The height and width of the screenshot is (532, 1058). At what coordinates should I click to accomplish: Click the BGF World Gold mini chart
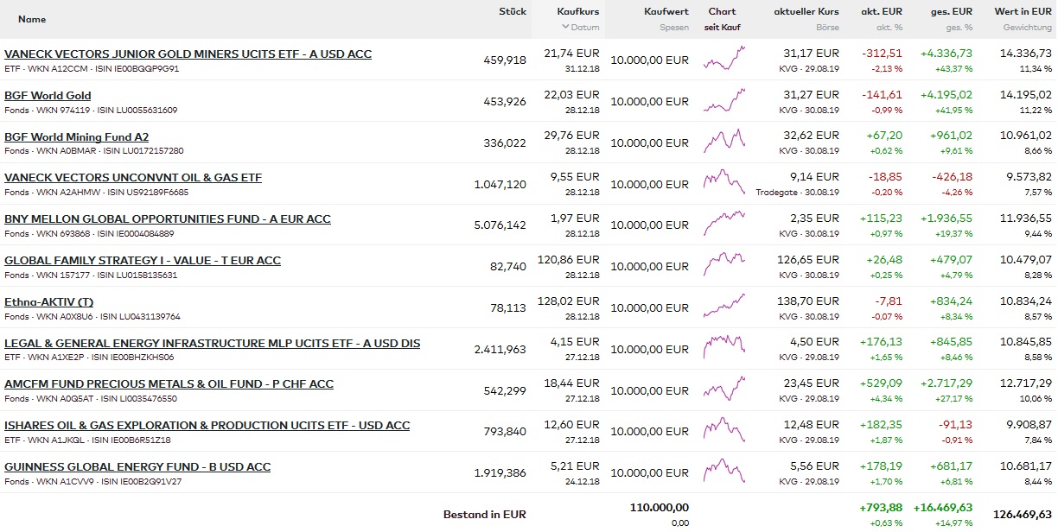[x=723, y=101]
